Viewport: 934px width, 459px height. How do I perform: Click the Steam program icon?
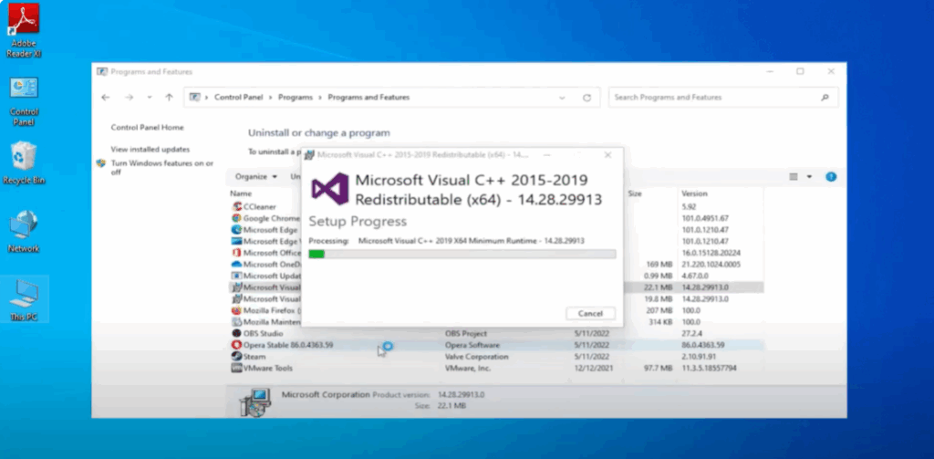coord(237,357)
